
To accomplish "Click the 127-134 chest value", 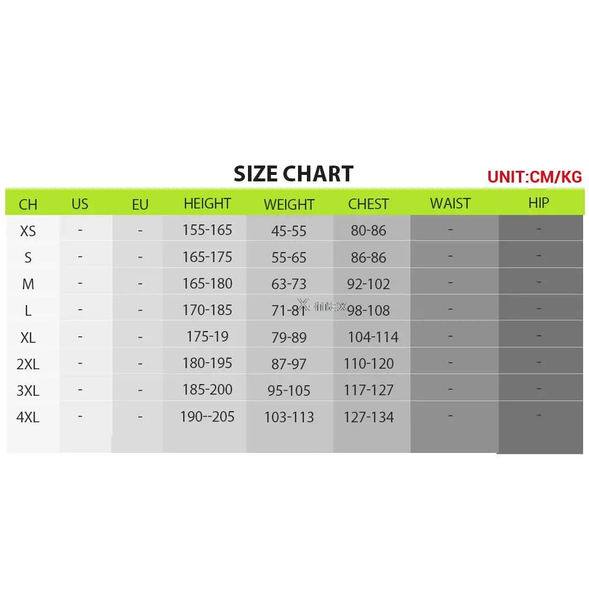I will pos(368,418).
